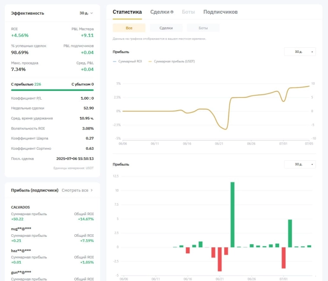Viewport: 328px width, 281px height.
Task: Click the Смотреть все link
Action: [75, 190]
